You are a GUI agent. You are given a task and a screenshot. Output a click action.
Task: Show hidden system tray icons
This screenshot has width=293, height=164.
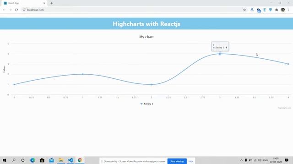tap(241, 160)
